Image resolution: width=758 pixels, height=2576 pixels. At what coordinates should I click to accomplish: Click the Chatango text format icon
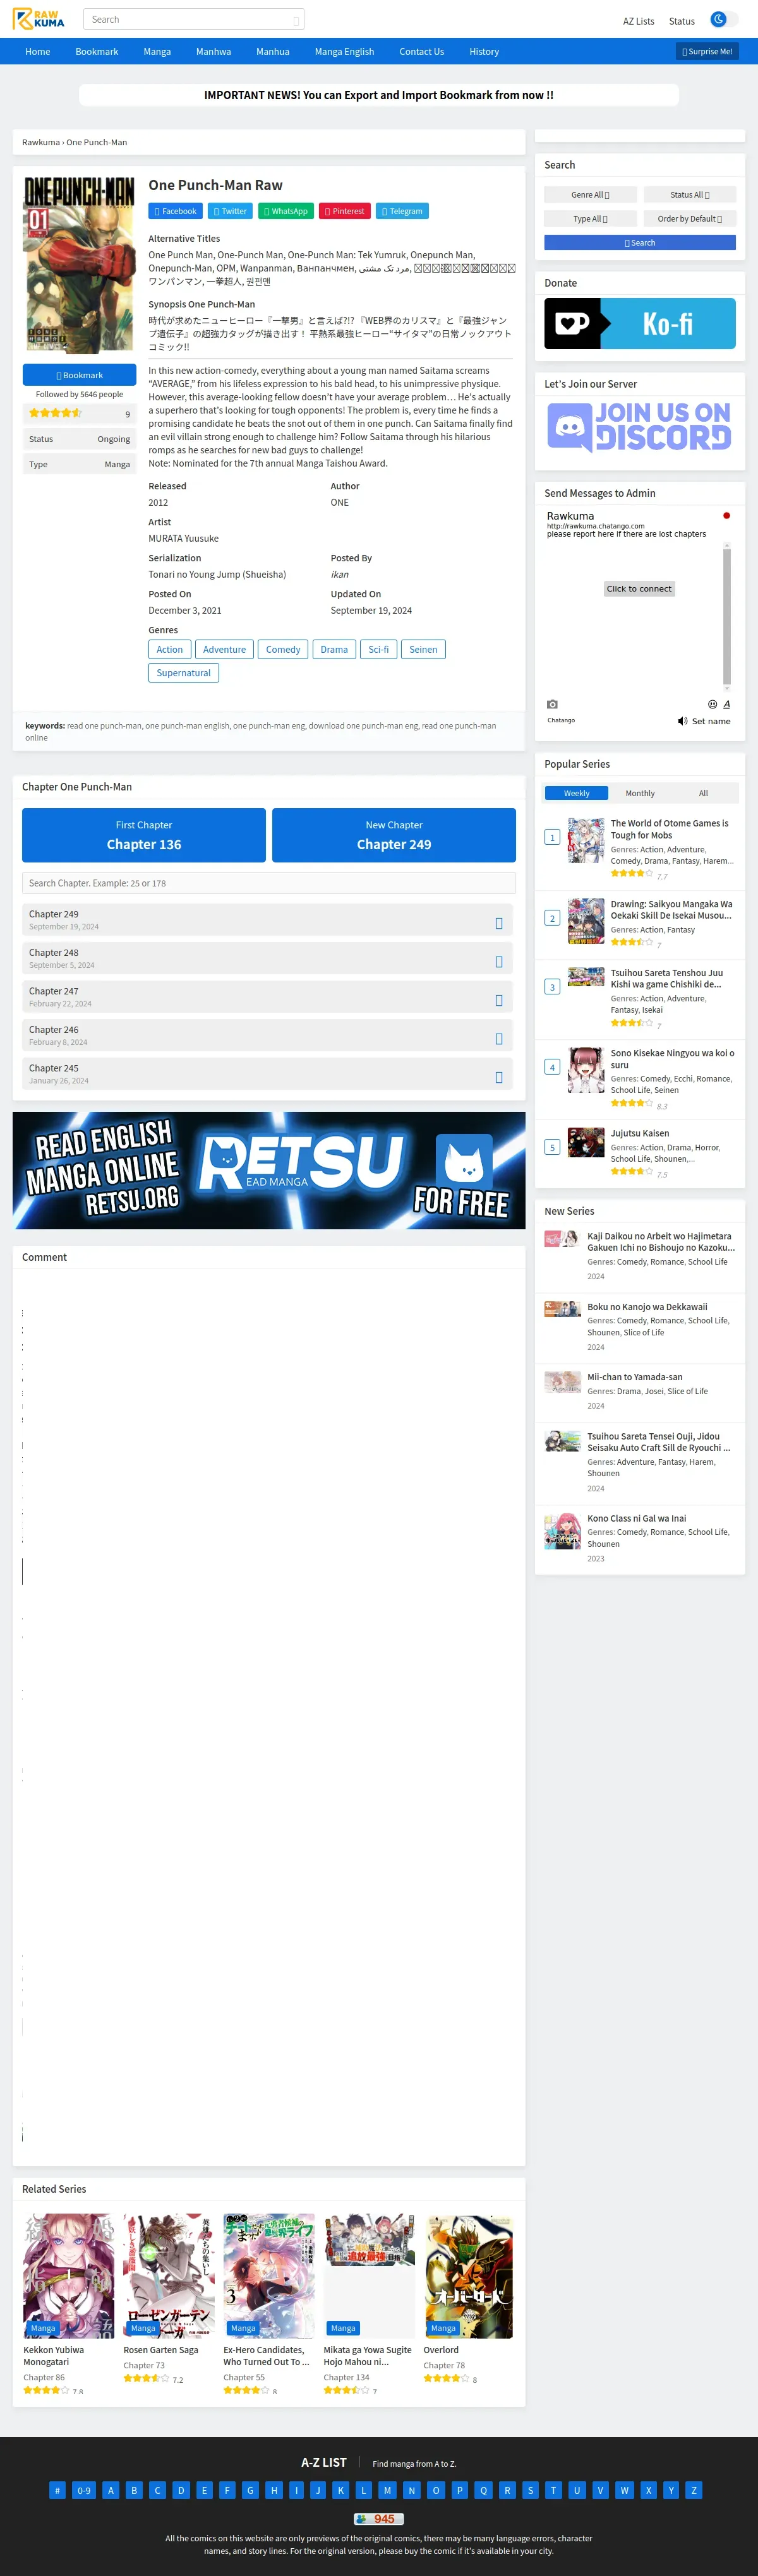(726, 705)
